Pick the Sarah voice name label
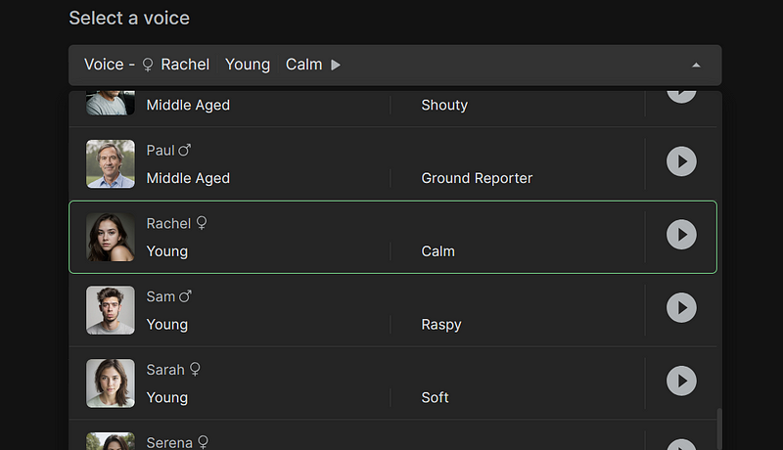The height and width of the screenshot is (450, 783). pyautogui.click(x=165, y=370)
